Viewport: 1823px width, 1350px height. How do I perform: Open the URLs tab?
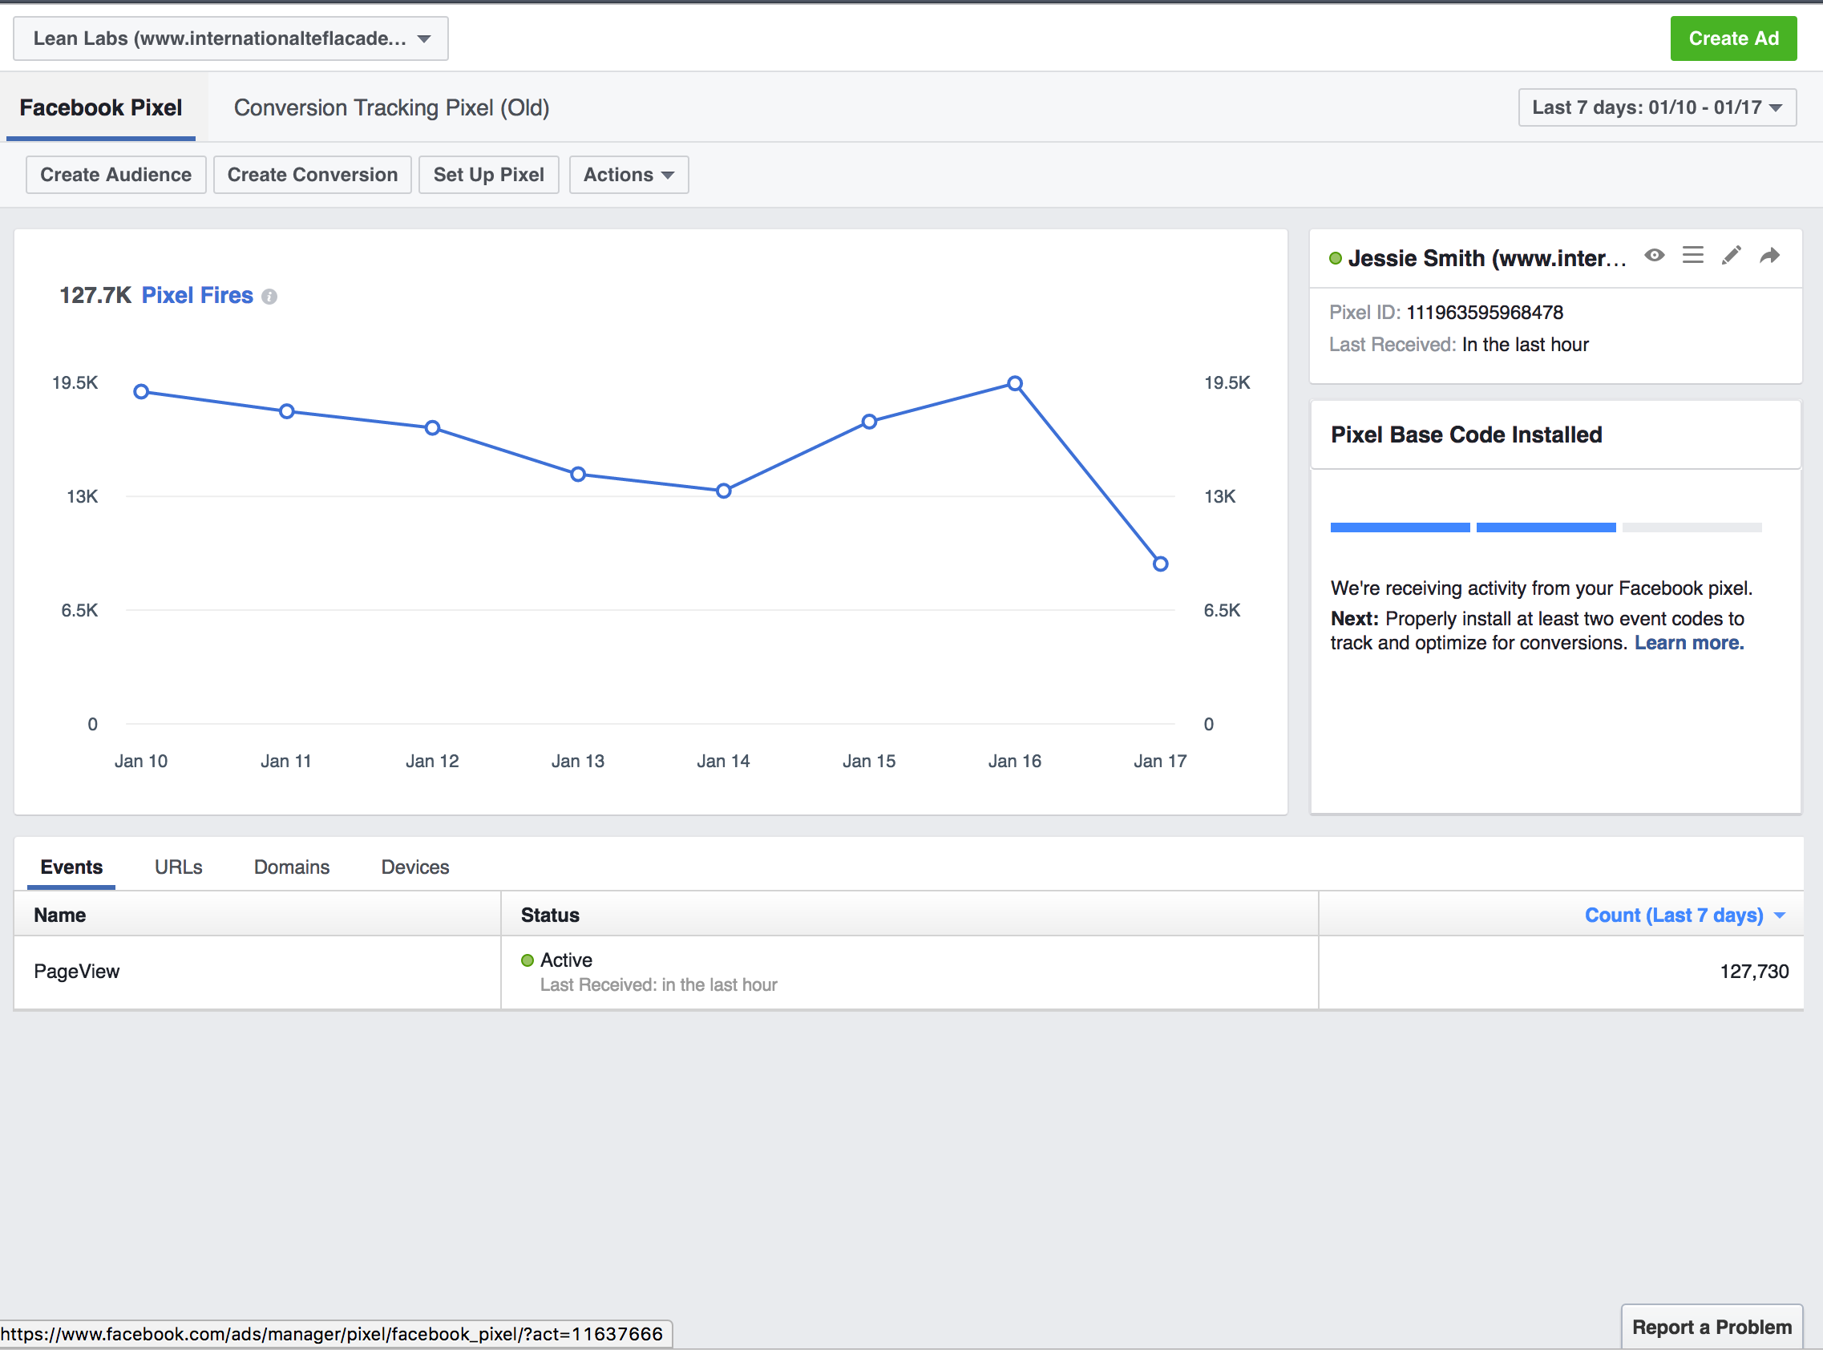(x=178, y=867)
